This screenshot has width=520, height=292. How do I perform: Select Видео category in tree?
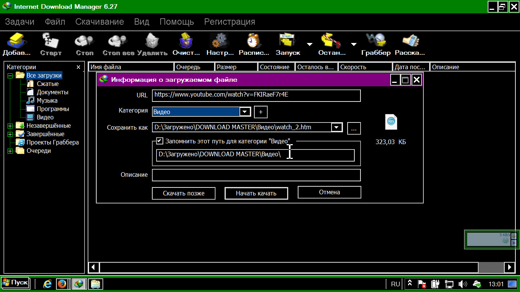click(x=45, y=117)
